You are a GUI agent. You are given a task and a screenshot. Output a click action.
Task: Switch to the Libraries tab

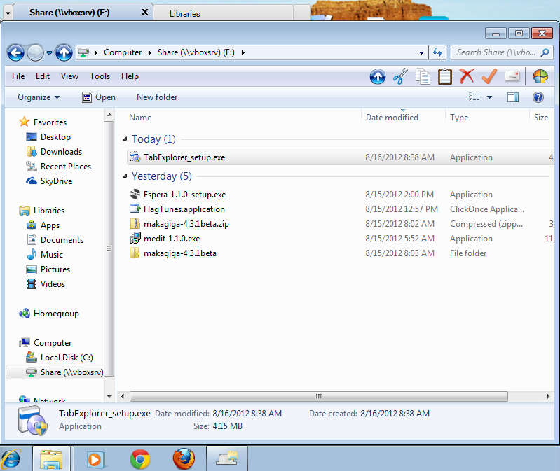(185, 13)
